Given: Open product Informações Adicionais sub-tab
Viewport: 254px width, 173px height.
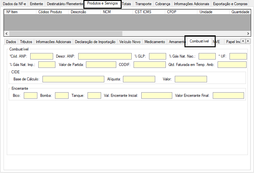Looking at the screenshot, I should point(53,42).
